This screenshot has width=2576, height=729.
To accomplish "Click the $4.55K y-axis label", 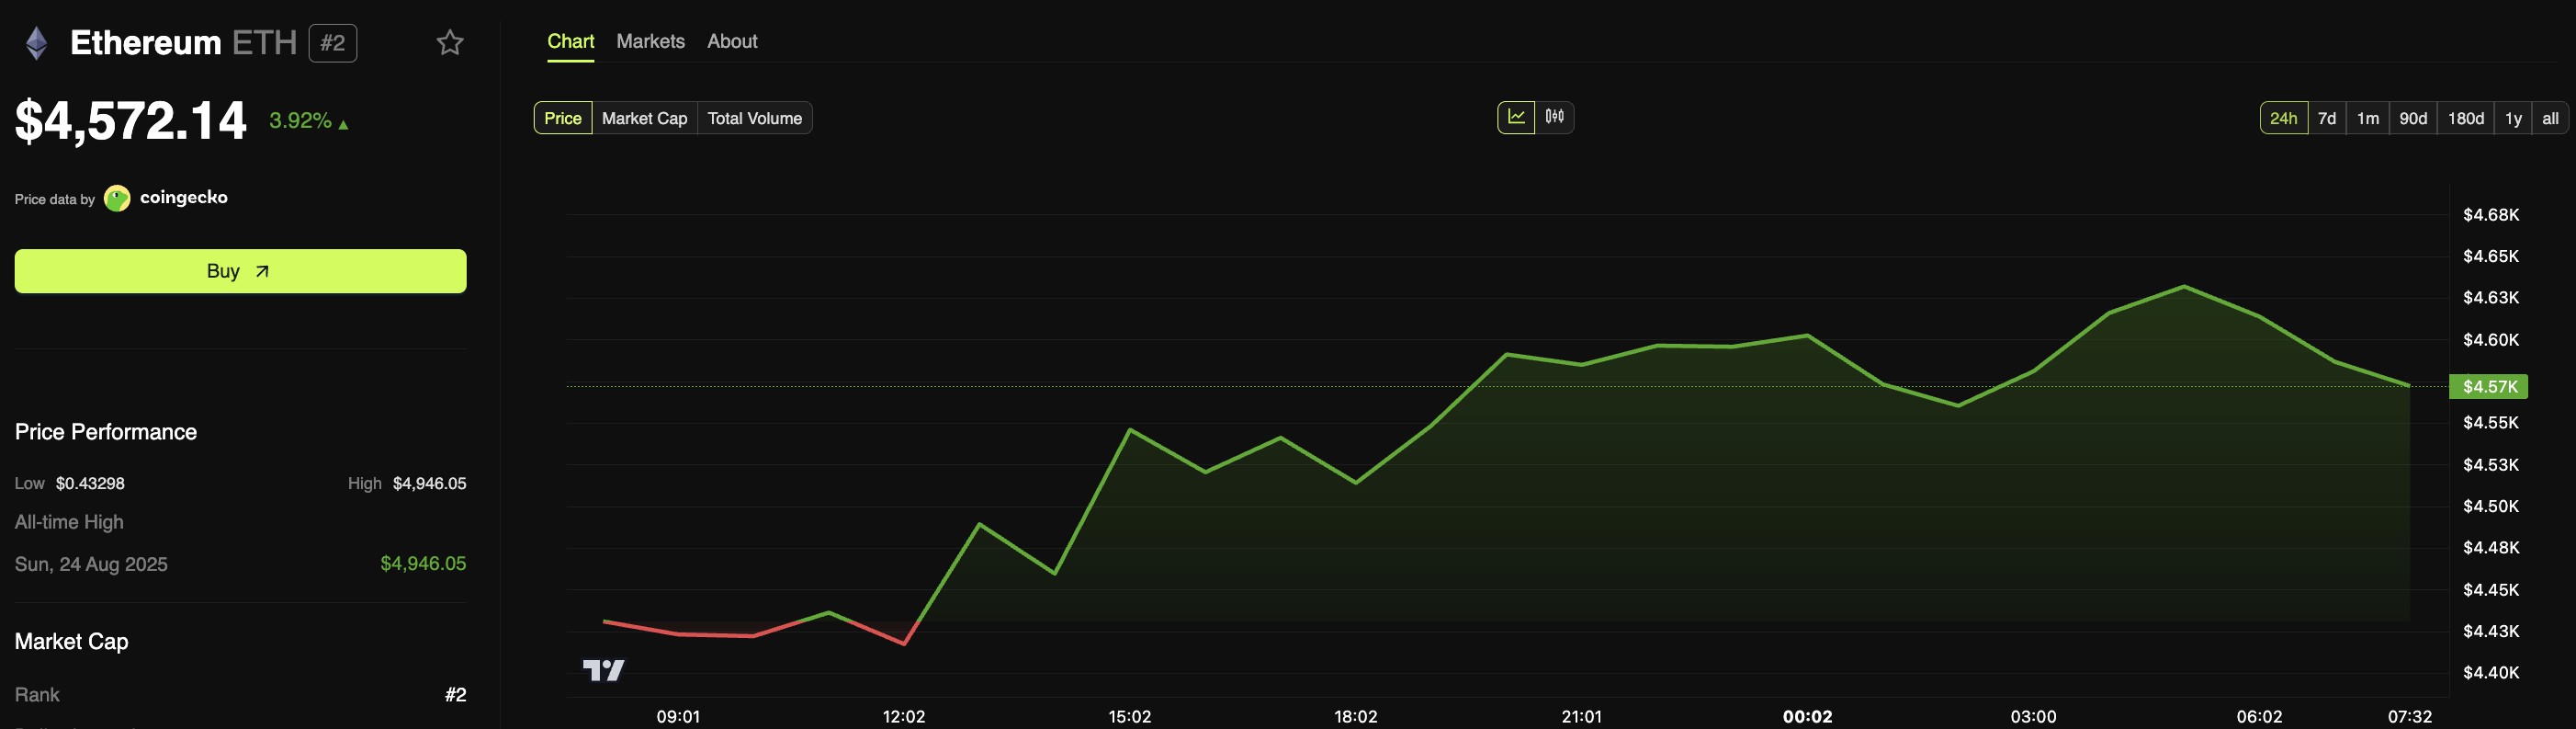I will point(2491,423).
